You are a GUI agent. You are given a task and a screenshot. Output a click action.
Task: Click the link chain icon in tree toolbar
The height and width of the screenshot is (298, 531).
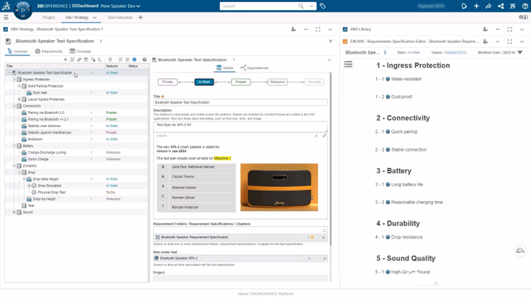pyautogui.click(x=79, y=60)
